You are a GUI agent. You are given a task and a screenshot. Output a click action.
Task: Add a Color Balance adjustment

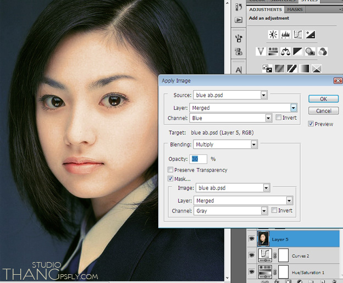(285, 52)
